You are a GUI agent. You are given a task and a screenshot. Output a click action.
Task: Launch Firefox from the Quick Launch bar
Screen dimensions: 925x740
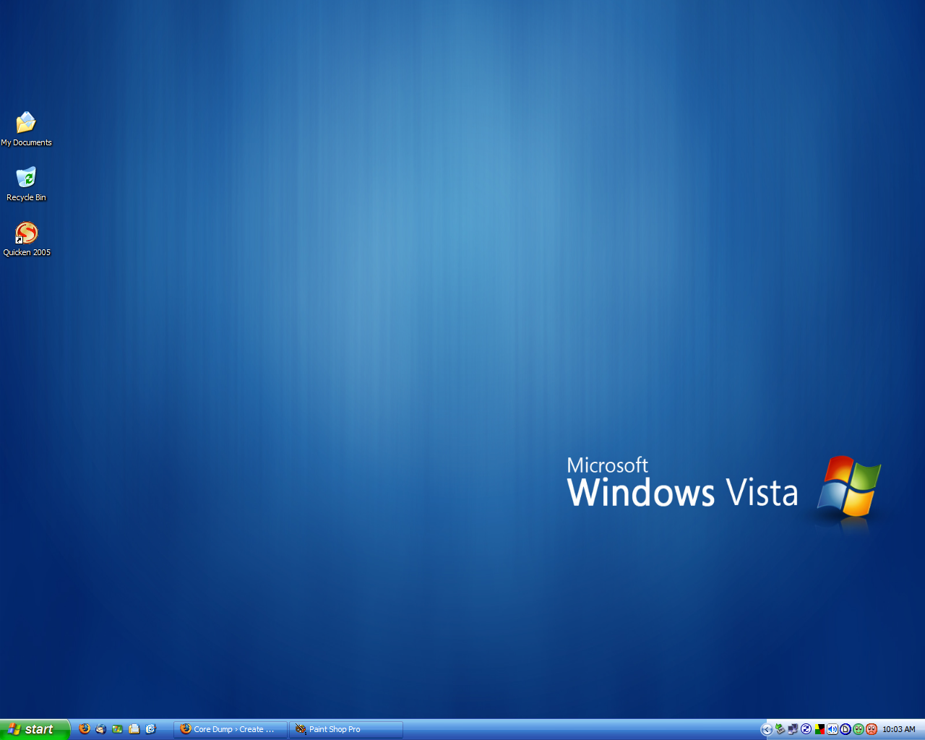pos(85,729)
